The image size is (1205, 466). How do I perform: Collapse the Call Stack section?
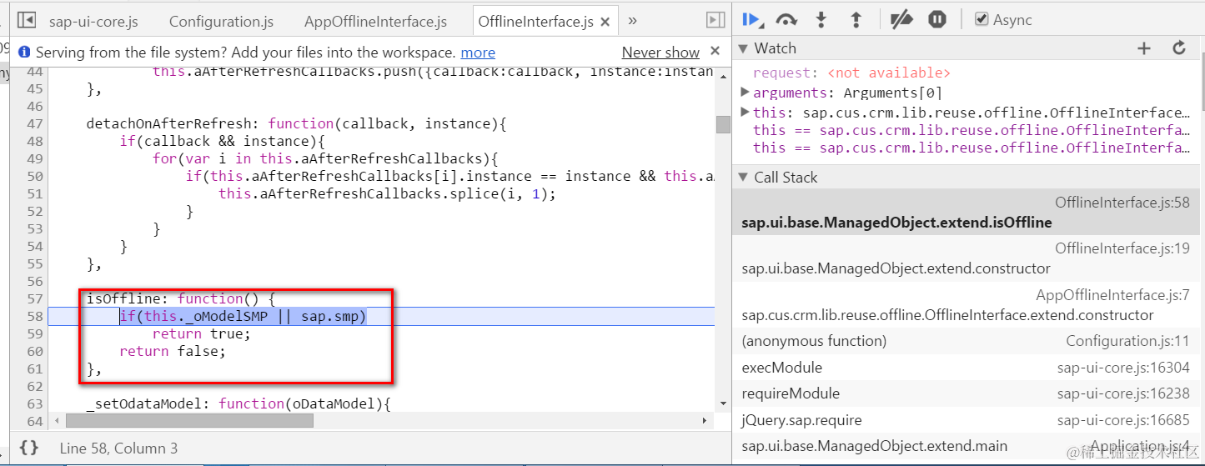[743, 177]
